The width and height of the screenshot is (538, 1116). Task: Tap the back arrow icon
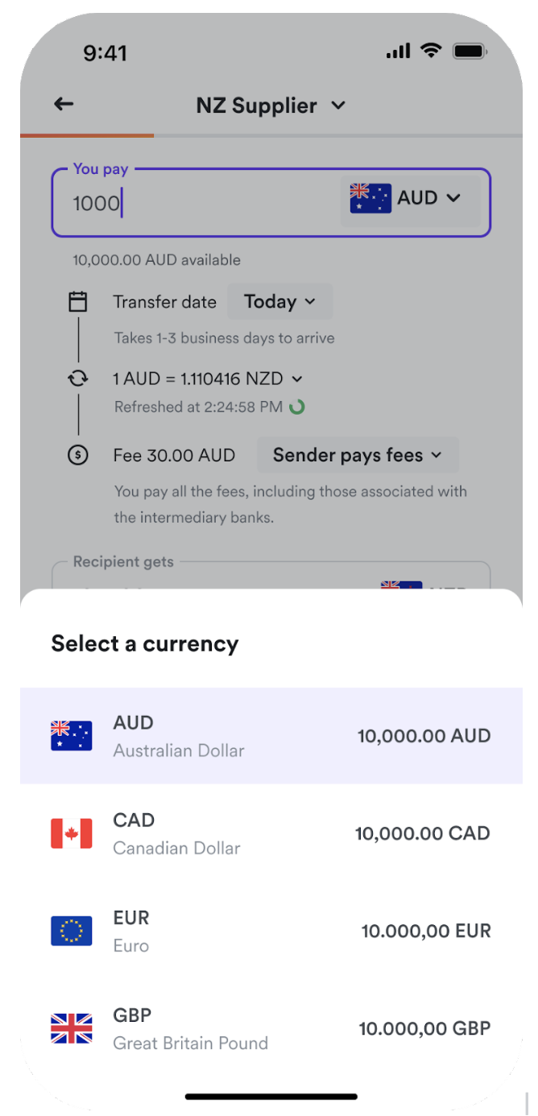64,105
